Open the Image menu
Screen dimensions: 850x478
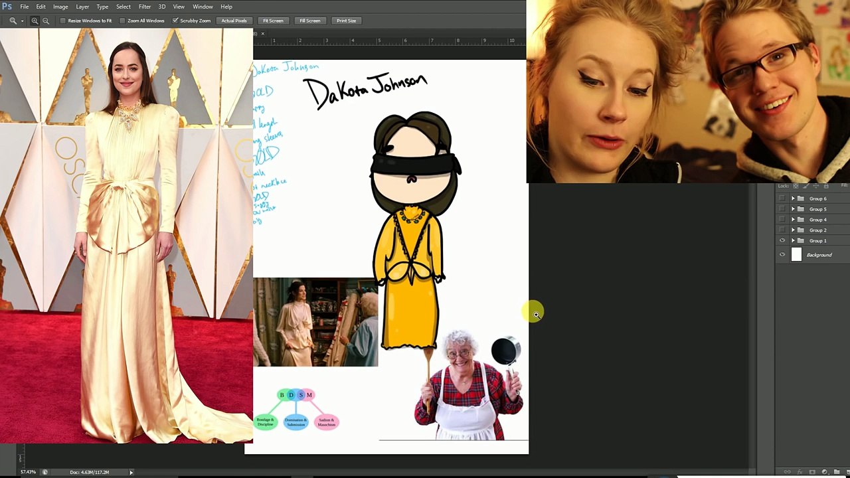[x=60, y=7]
